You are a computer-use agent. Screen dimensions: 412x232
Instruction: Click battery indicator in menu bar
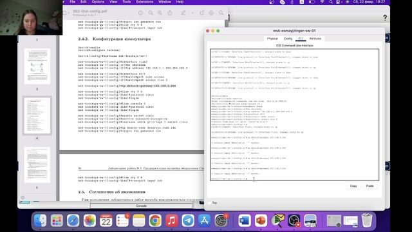pos(312,2)
